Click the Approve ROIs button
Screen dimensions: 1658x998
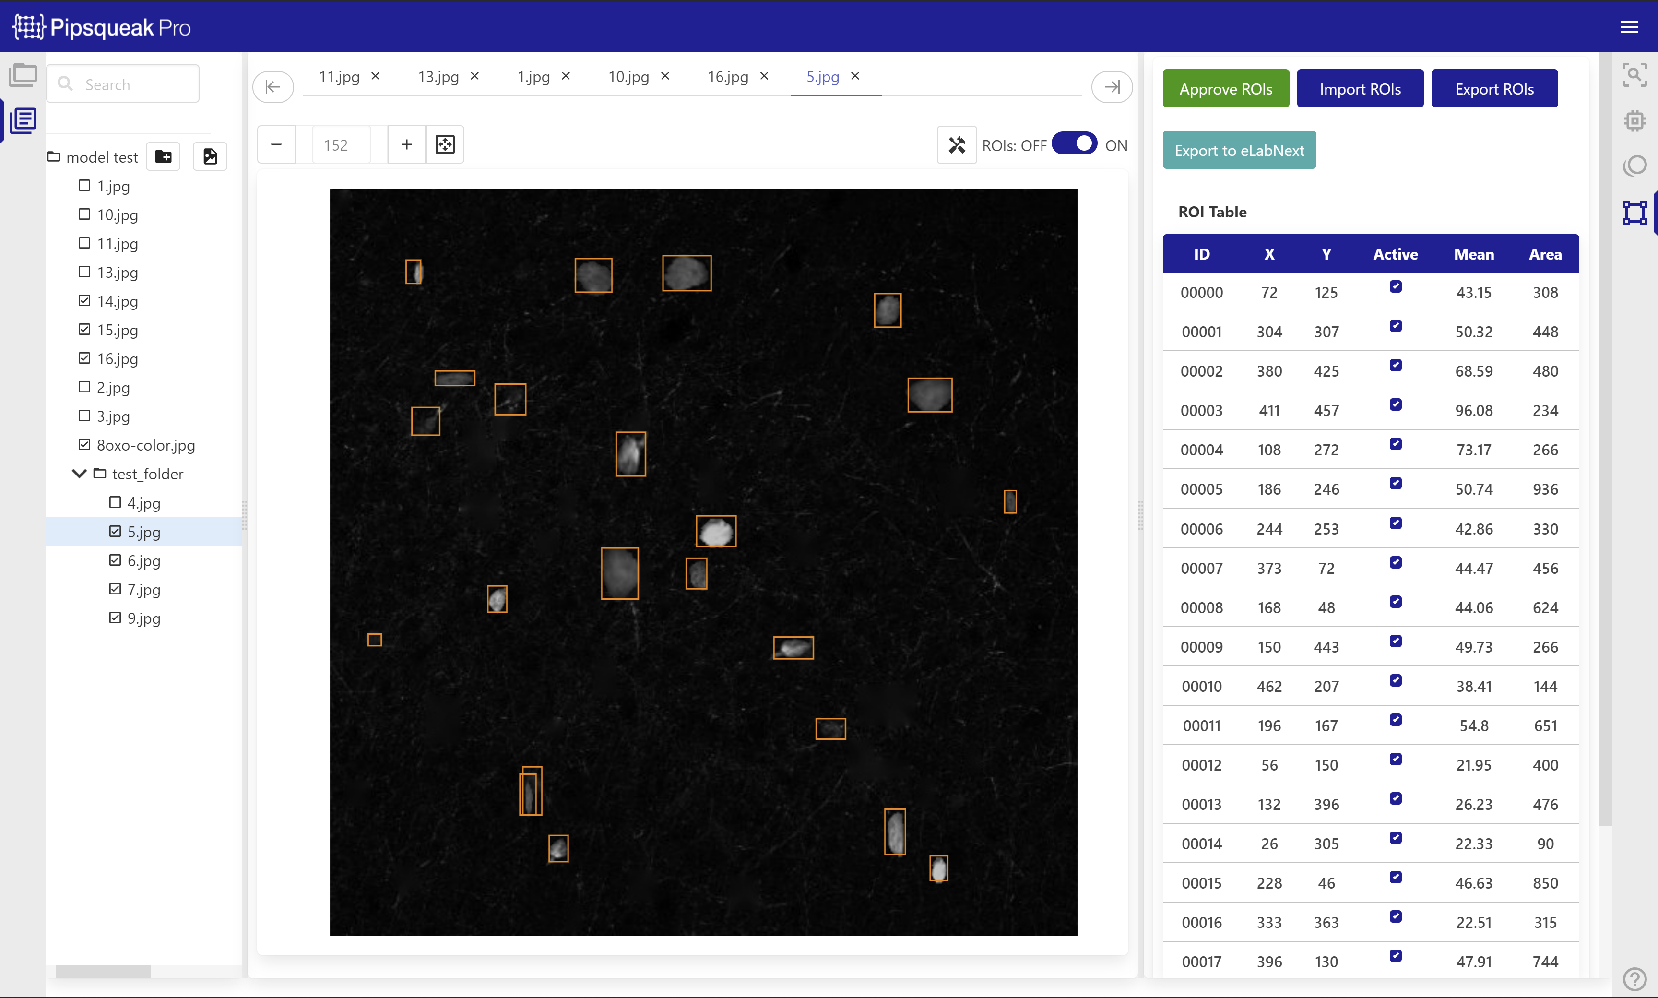pyautogui.click(x=1225, y=89)
